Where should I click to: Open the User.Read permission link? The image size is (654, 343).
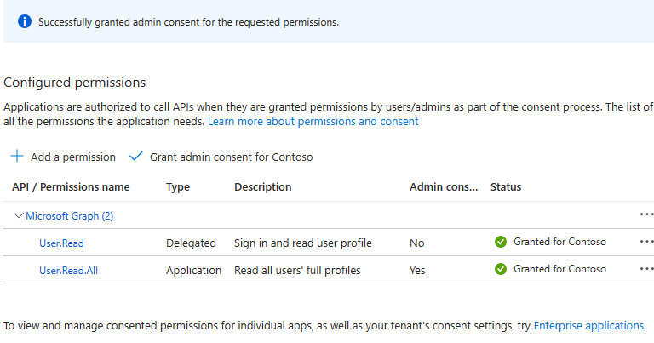coord(61,243)
